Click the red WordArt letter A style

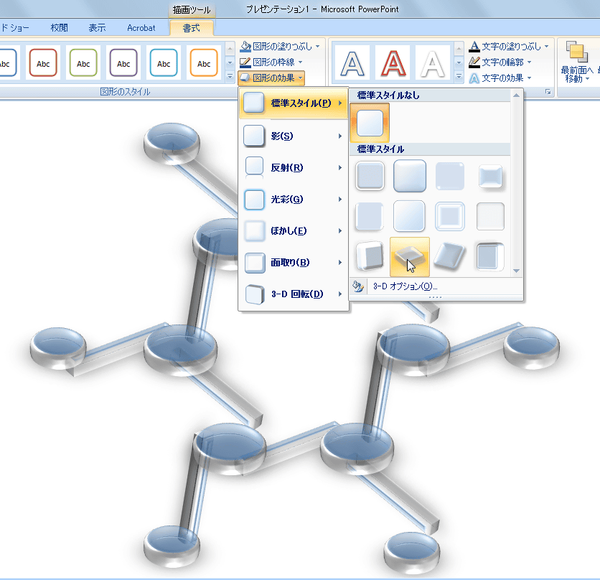[x=392, y=63]
